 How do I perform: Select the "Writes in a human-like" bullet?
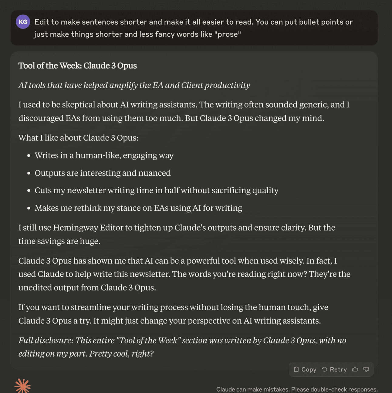[x=104, y=155]
